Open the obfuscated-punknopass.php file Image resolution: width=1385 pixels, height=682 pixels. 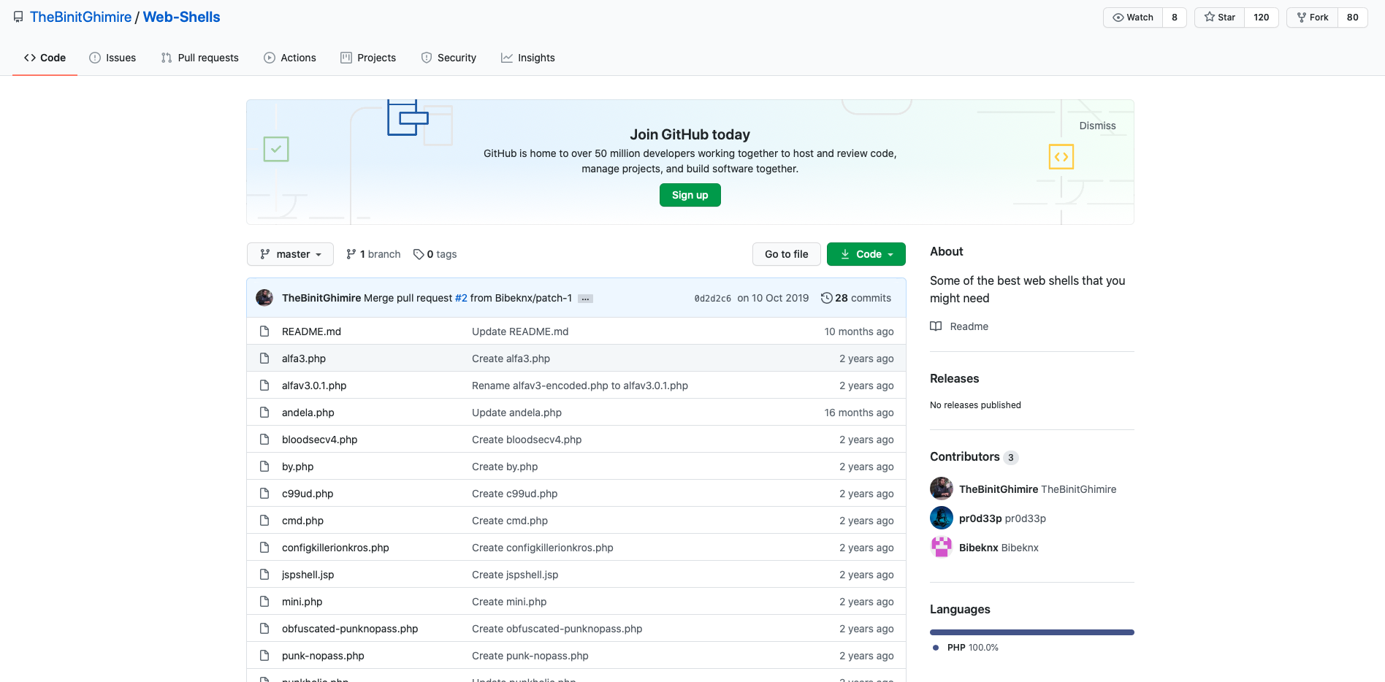[x=350, y=629]
